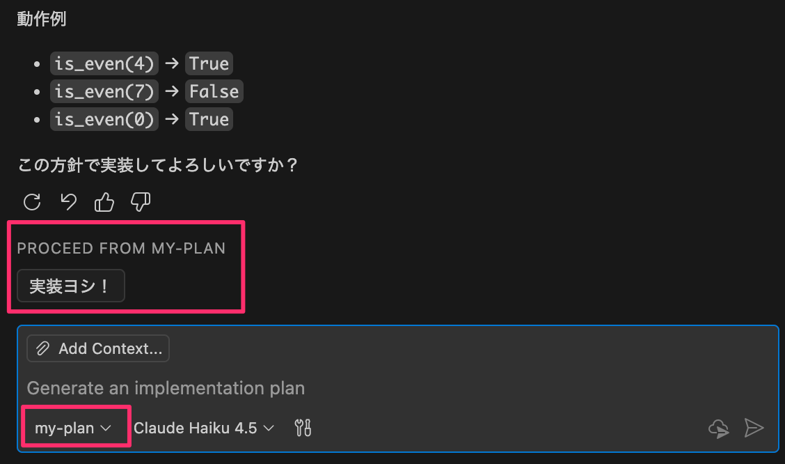Click the circular refresh icon below the answer
This screenshot has height=464, width=785.
pos(31,202)
